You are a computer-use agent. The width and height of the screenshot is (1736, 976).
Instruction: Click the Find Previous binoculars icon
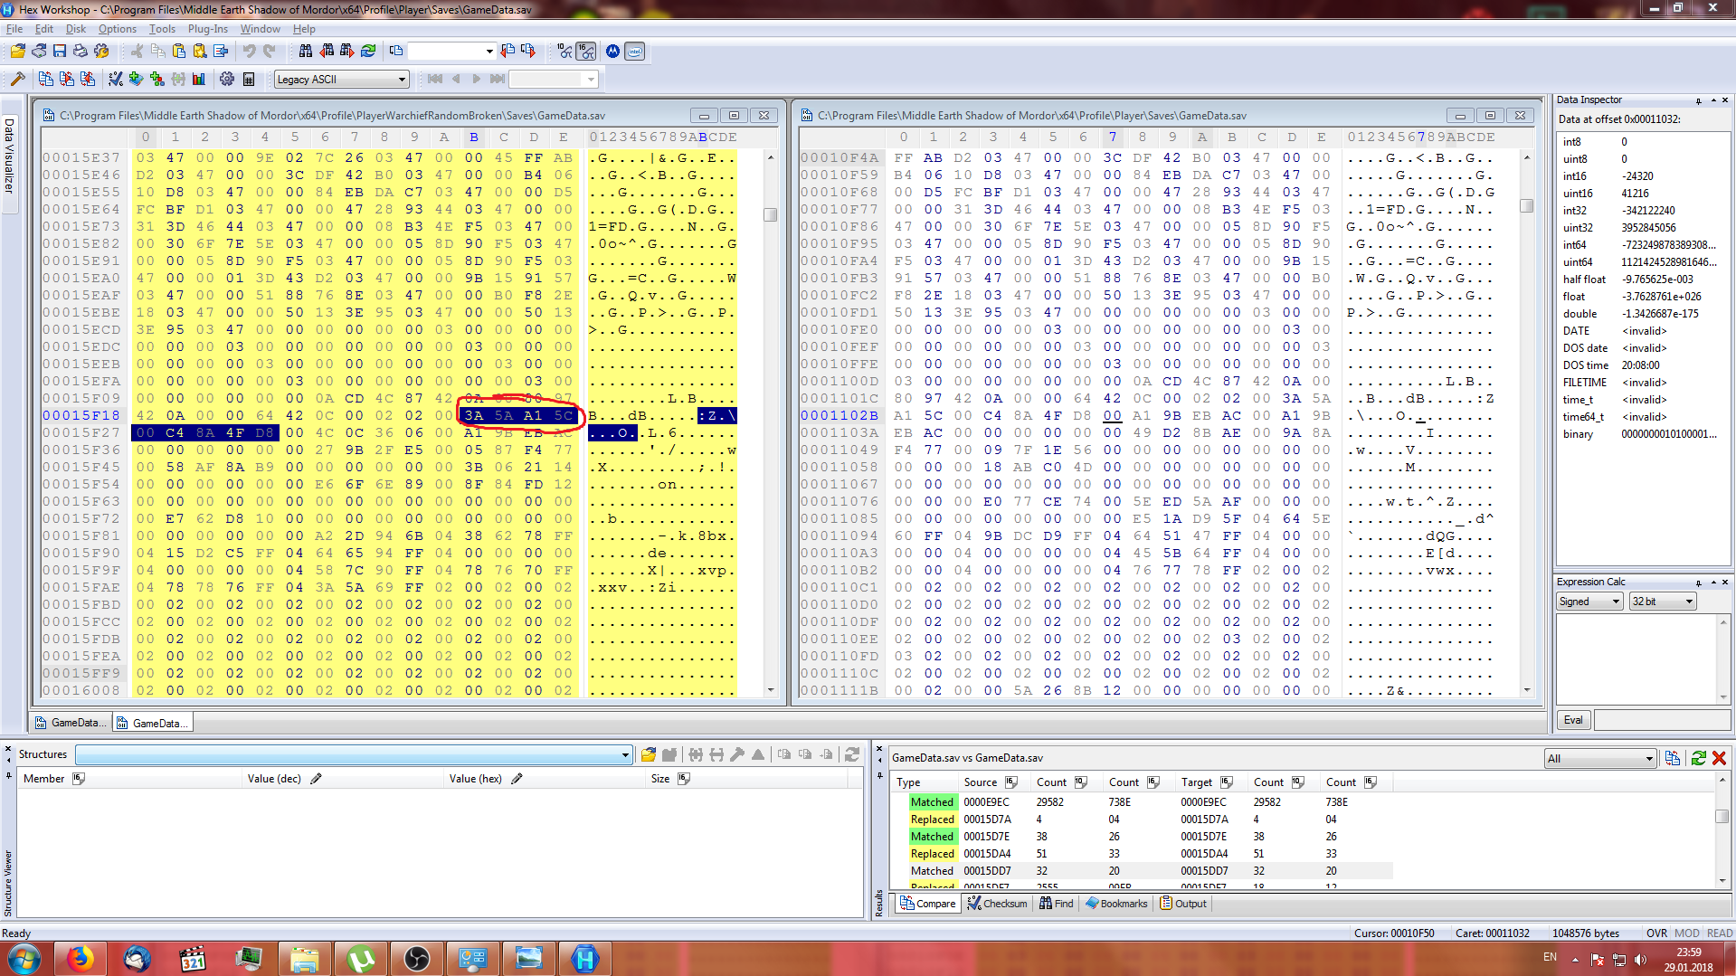pos(327,52)
